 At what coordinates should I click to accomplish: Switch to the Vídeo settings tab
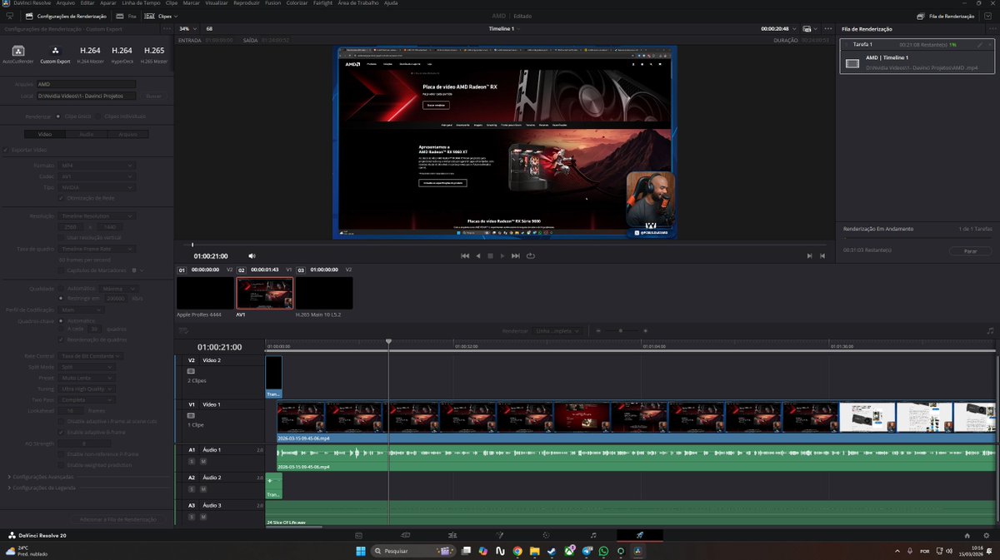point(45,133)
